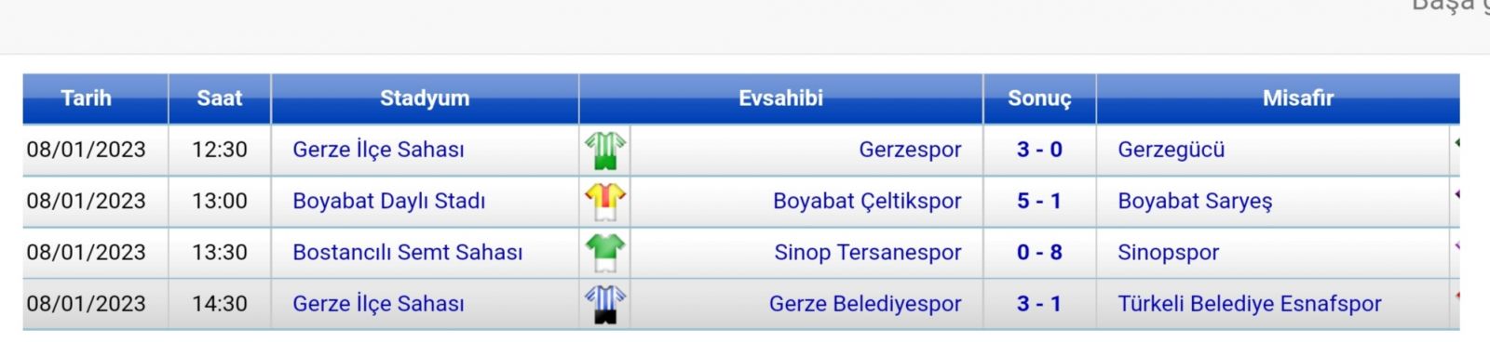Open the Gerze Belediyespor team link
The width and height of the screenshot is (1490, 342).
click(865, 303)
